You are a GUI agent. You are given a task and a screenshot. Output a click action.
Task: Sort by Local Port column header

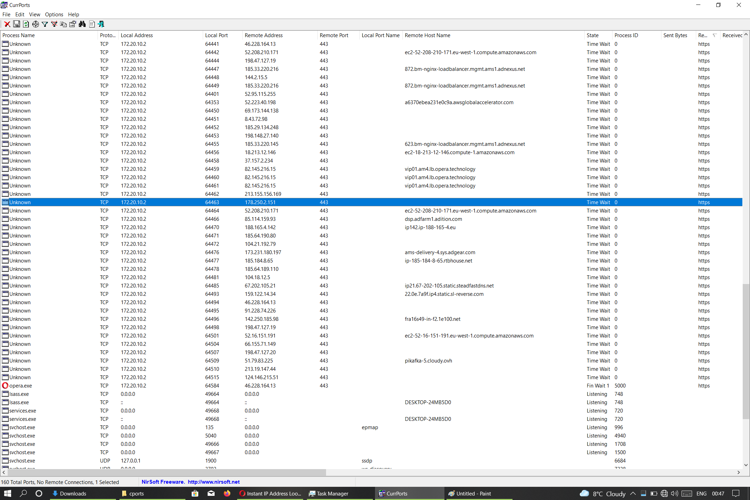[223, 35]
